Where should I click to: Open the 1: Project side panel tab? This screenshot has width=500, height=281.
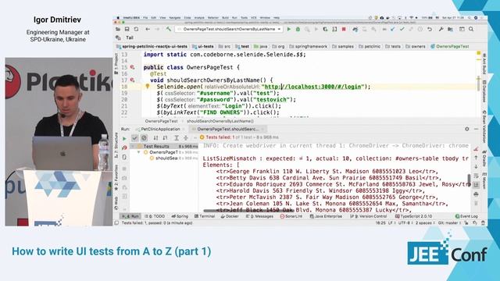click(116, 64)
